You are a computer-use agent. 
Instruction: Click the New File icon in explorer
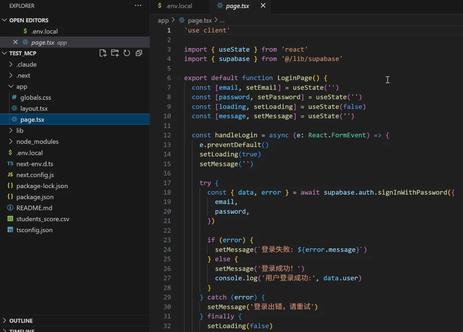point(103,53)
